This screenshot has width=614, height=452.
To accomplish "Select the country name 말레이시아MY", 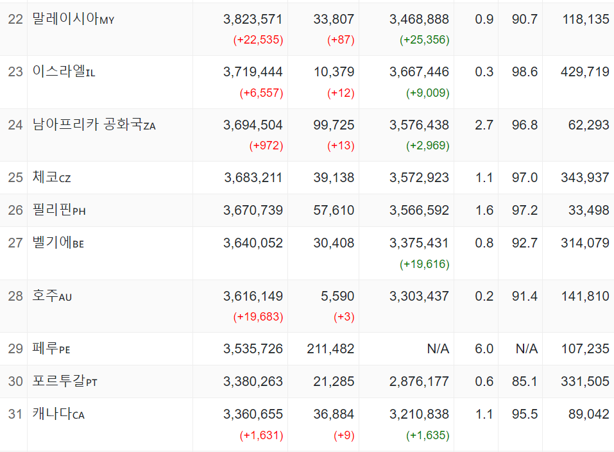I will (x=73, y=19).
